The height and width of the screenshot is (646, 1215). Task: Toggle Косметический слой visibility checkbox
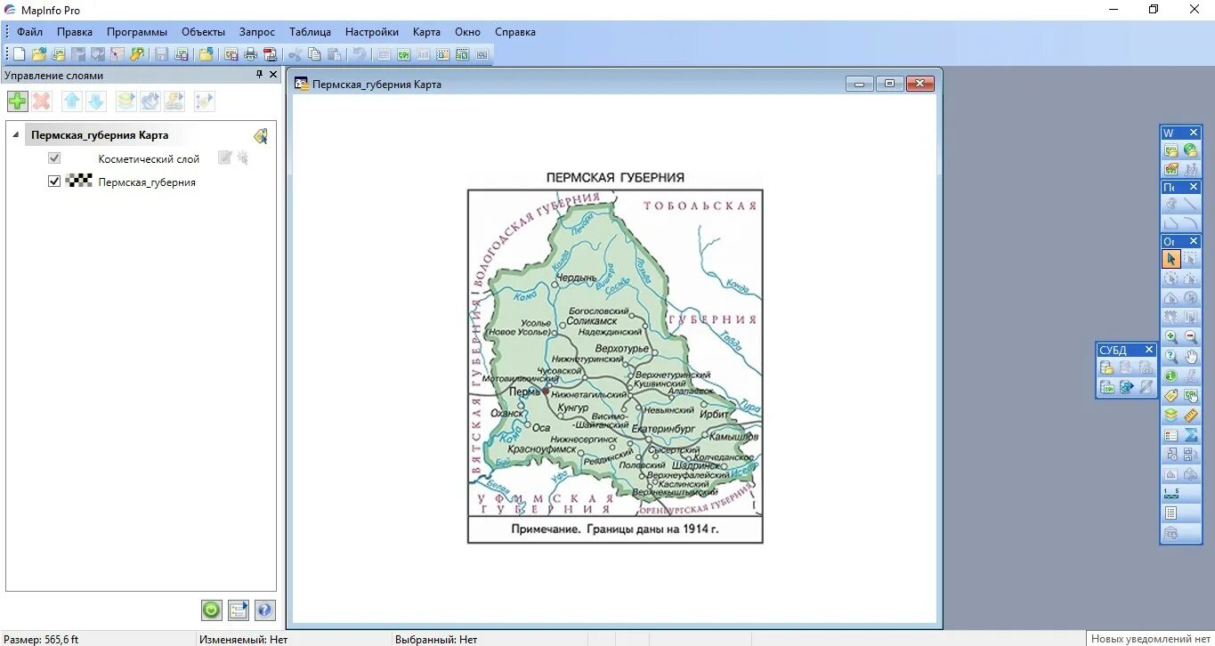coord(54,158)
